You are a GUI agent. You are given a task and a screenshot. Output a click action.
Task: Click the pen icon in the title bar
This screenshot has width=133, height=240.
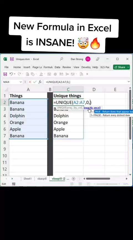click(98, 59)
